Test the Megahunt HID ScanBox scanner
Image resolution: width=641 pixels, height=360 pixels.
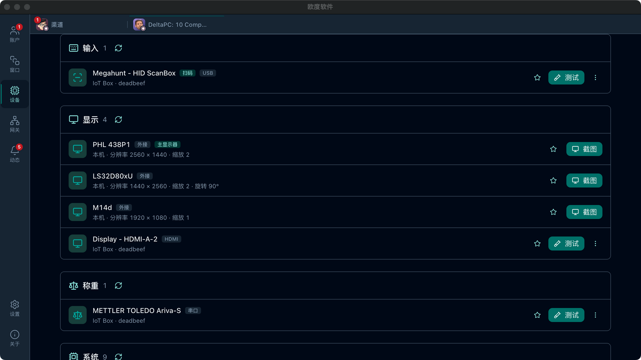(x=566, y=77)
